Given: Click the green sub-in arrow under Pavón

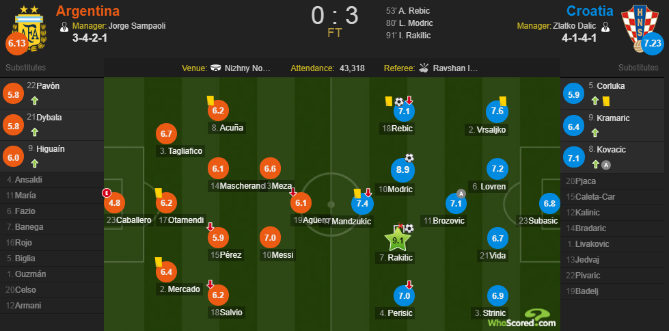Looking at the screenshot, I should (35, 101).
